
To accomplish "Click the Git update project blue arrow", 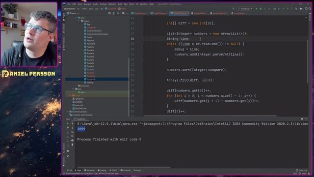I will click(279, 9).
